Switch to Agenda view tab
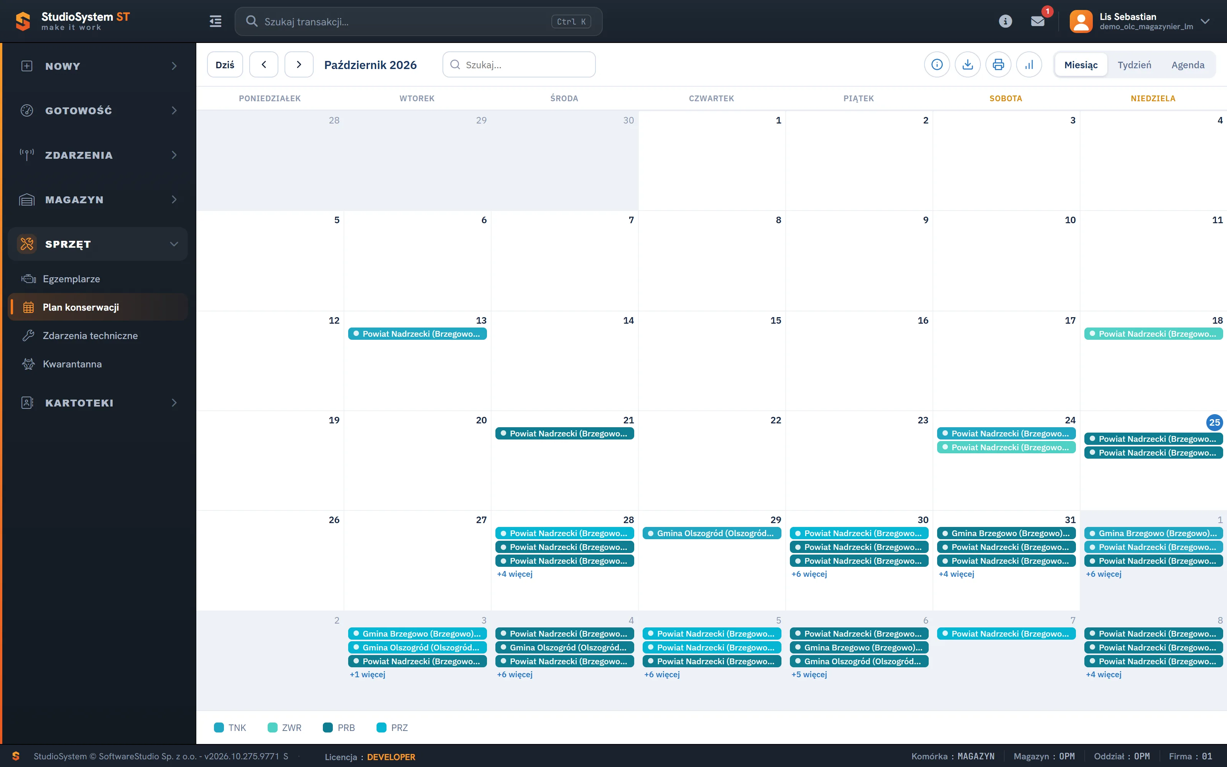Screen dimensions: 1227x767 point(1188,65)
